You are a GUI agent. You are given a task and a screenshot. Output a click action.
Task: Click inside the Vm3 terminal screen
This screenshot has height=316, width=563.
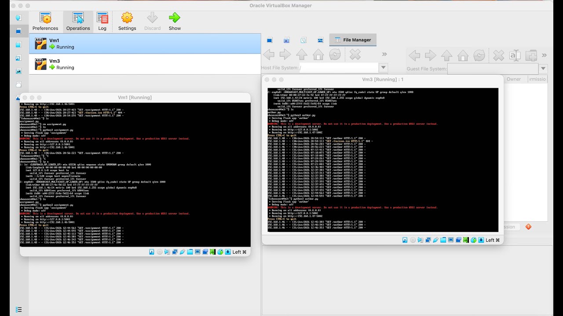tap(383, 160)
